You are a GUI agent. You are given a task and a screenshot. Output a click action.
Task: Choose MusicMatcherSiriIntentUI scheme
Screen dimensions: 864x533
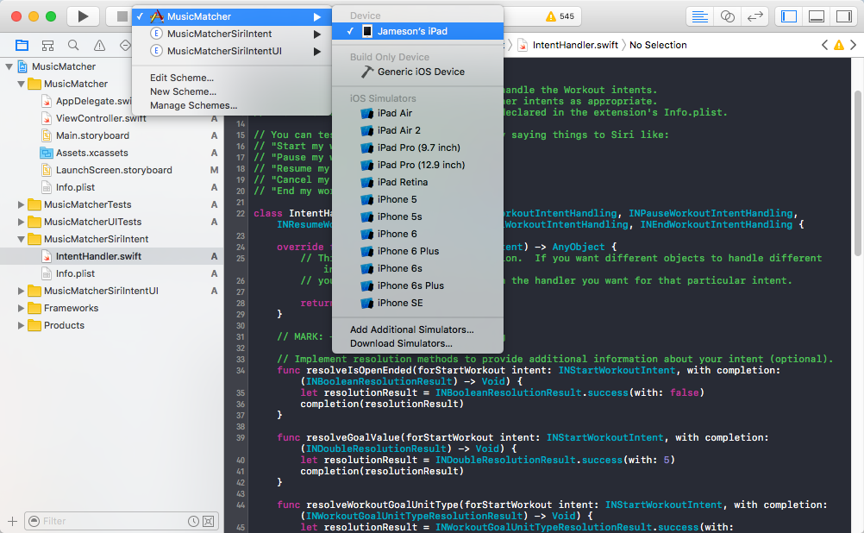pos(224,51)
